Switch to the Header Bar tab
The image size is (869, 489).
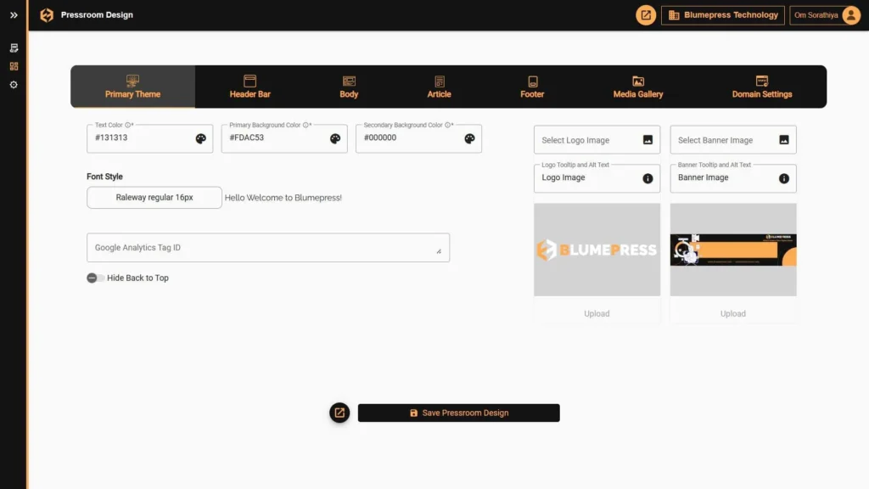click(249, 87)
